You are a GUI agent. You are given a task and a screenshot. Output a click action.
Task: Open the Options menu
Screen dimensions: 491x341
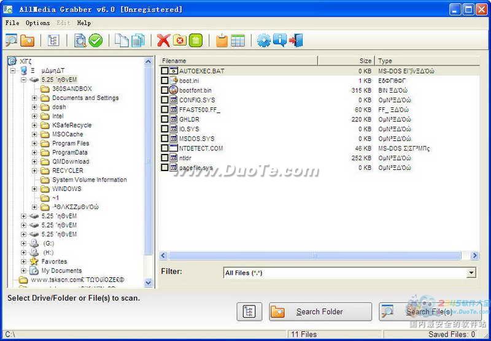(37, 23)
